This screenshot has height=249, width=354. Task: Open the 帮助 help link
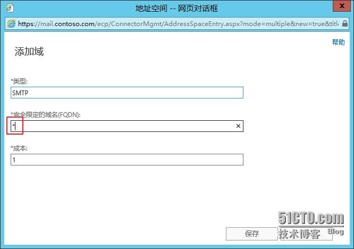pyautogui.click(x=338, y=42)
